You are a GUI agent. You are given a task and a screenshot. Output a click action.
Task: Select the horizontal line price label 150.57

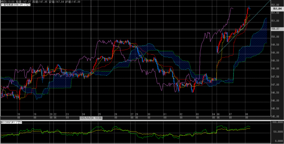(275, 29)
